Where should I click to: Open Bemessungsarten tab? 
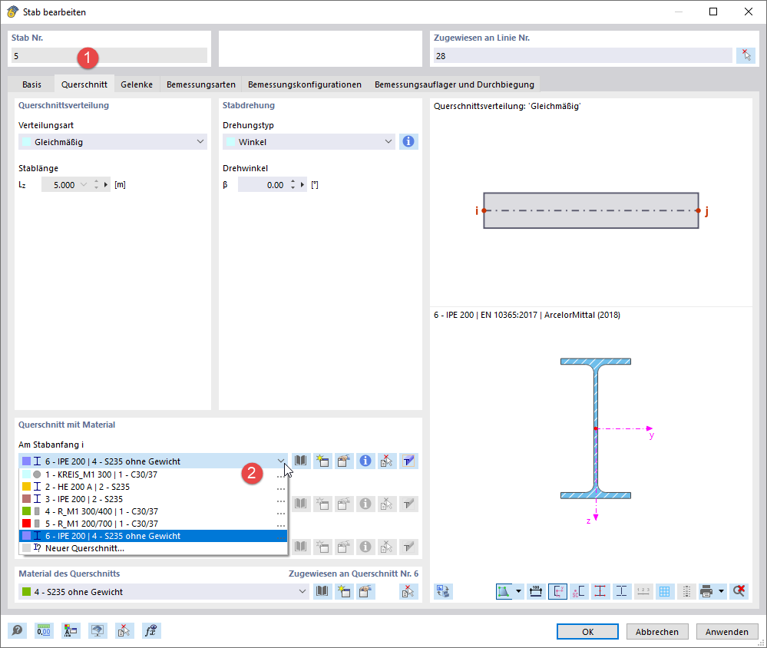tap(200, 84)
